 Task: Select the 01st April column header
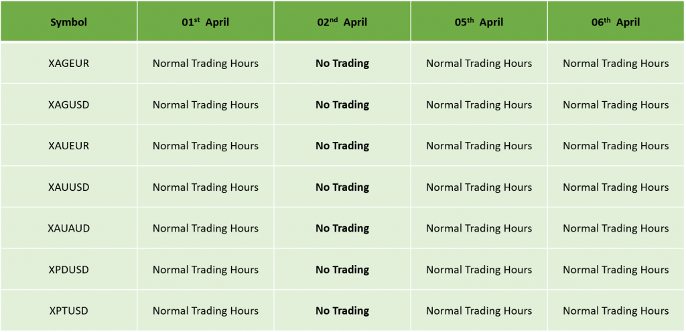click(x=206, y=21)
